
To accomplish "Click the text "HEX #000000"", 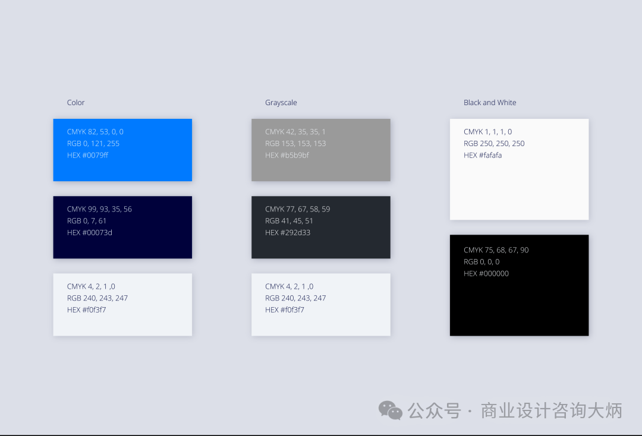I will [x=486, y=273].
